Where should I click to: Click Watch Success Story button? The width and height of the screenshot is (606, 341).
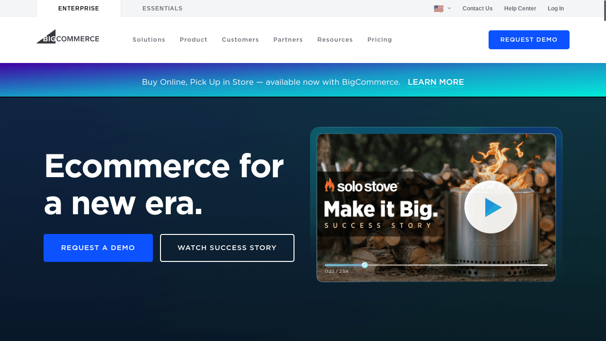227,248
